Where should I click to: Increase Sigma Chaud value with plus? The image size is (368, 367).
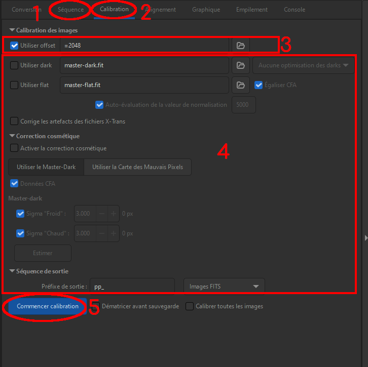(114, 233)
